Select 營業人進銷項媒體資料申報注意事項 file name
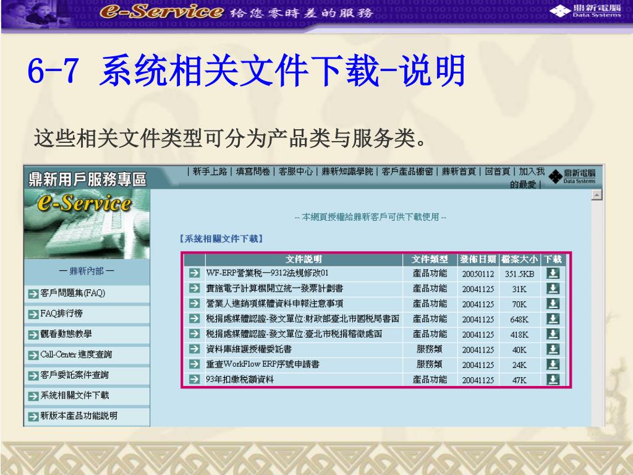This screenshot has height=475, width=633. tap(274, 303)
